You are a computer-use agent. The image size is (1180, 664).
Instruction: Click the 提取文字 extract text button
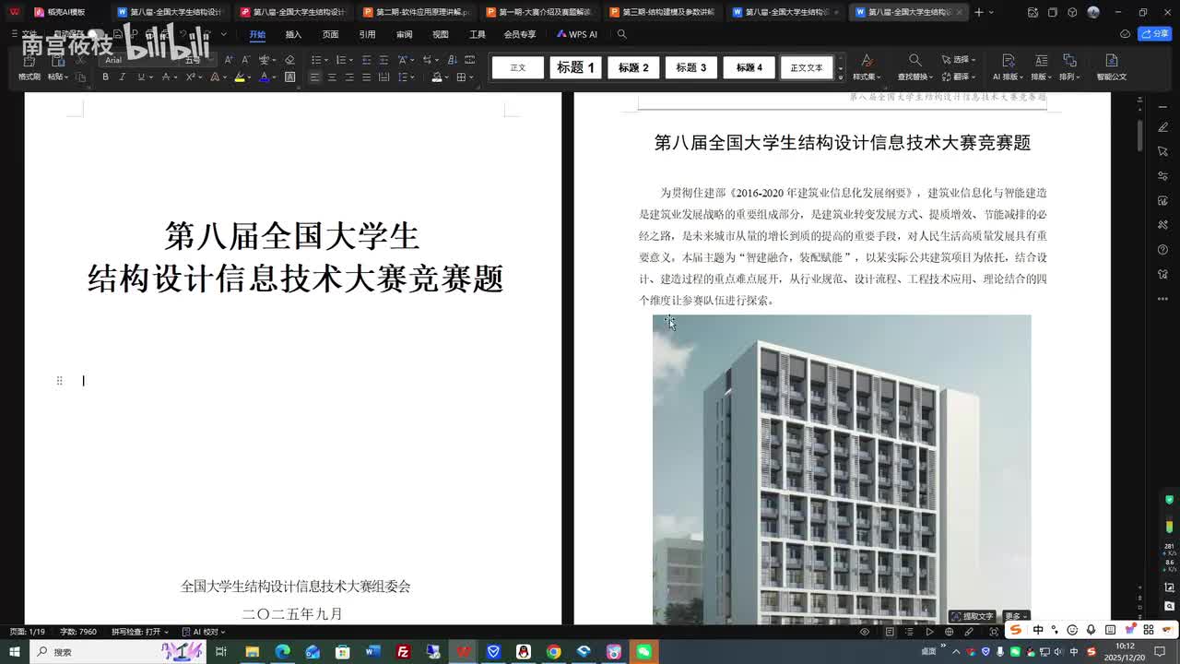[x=973, y=616]
